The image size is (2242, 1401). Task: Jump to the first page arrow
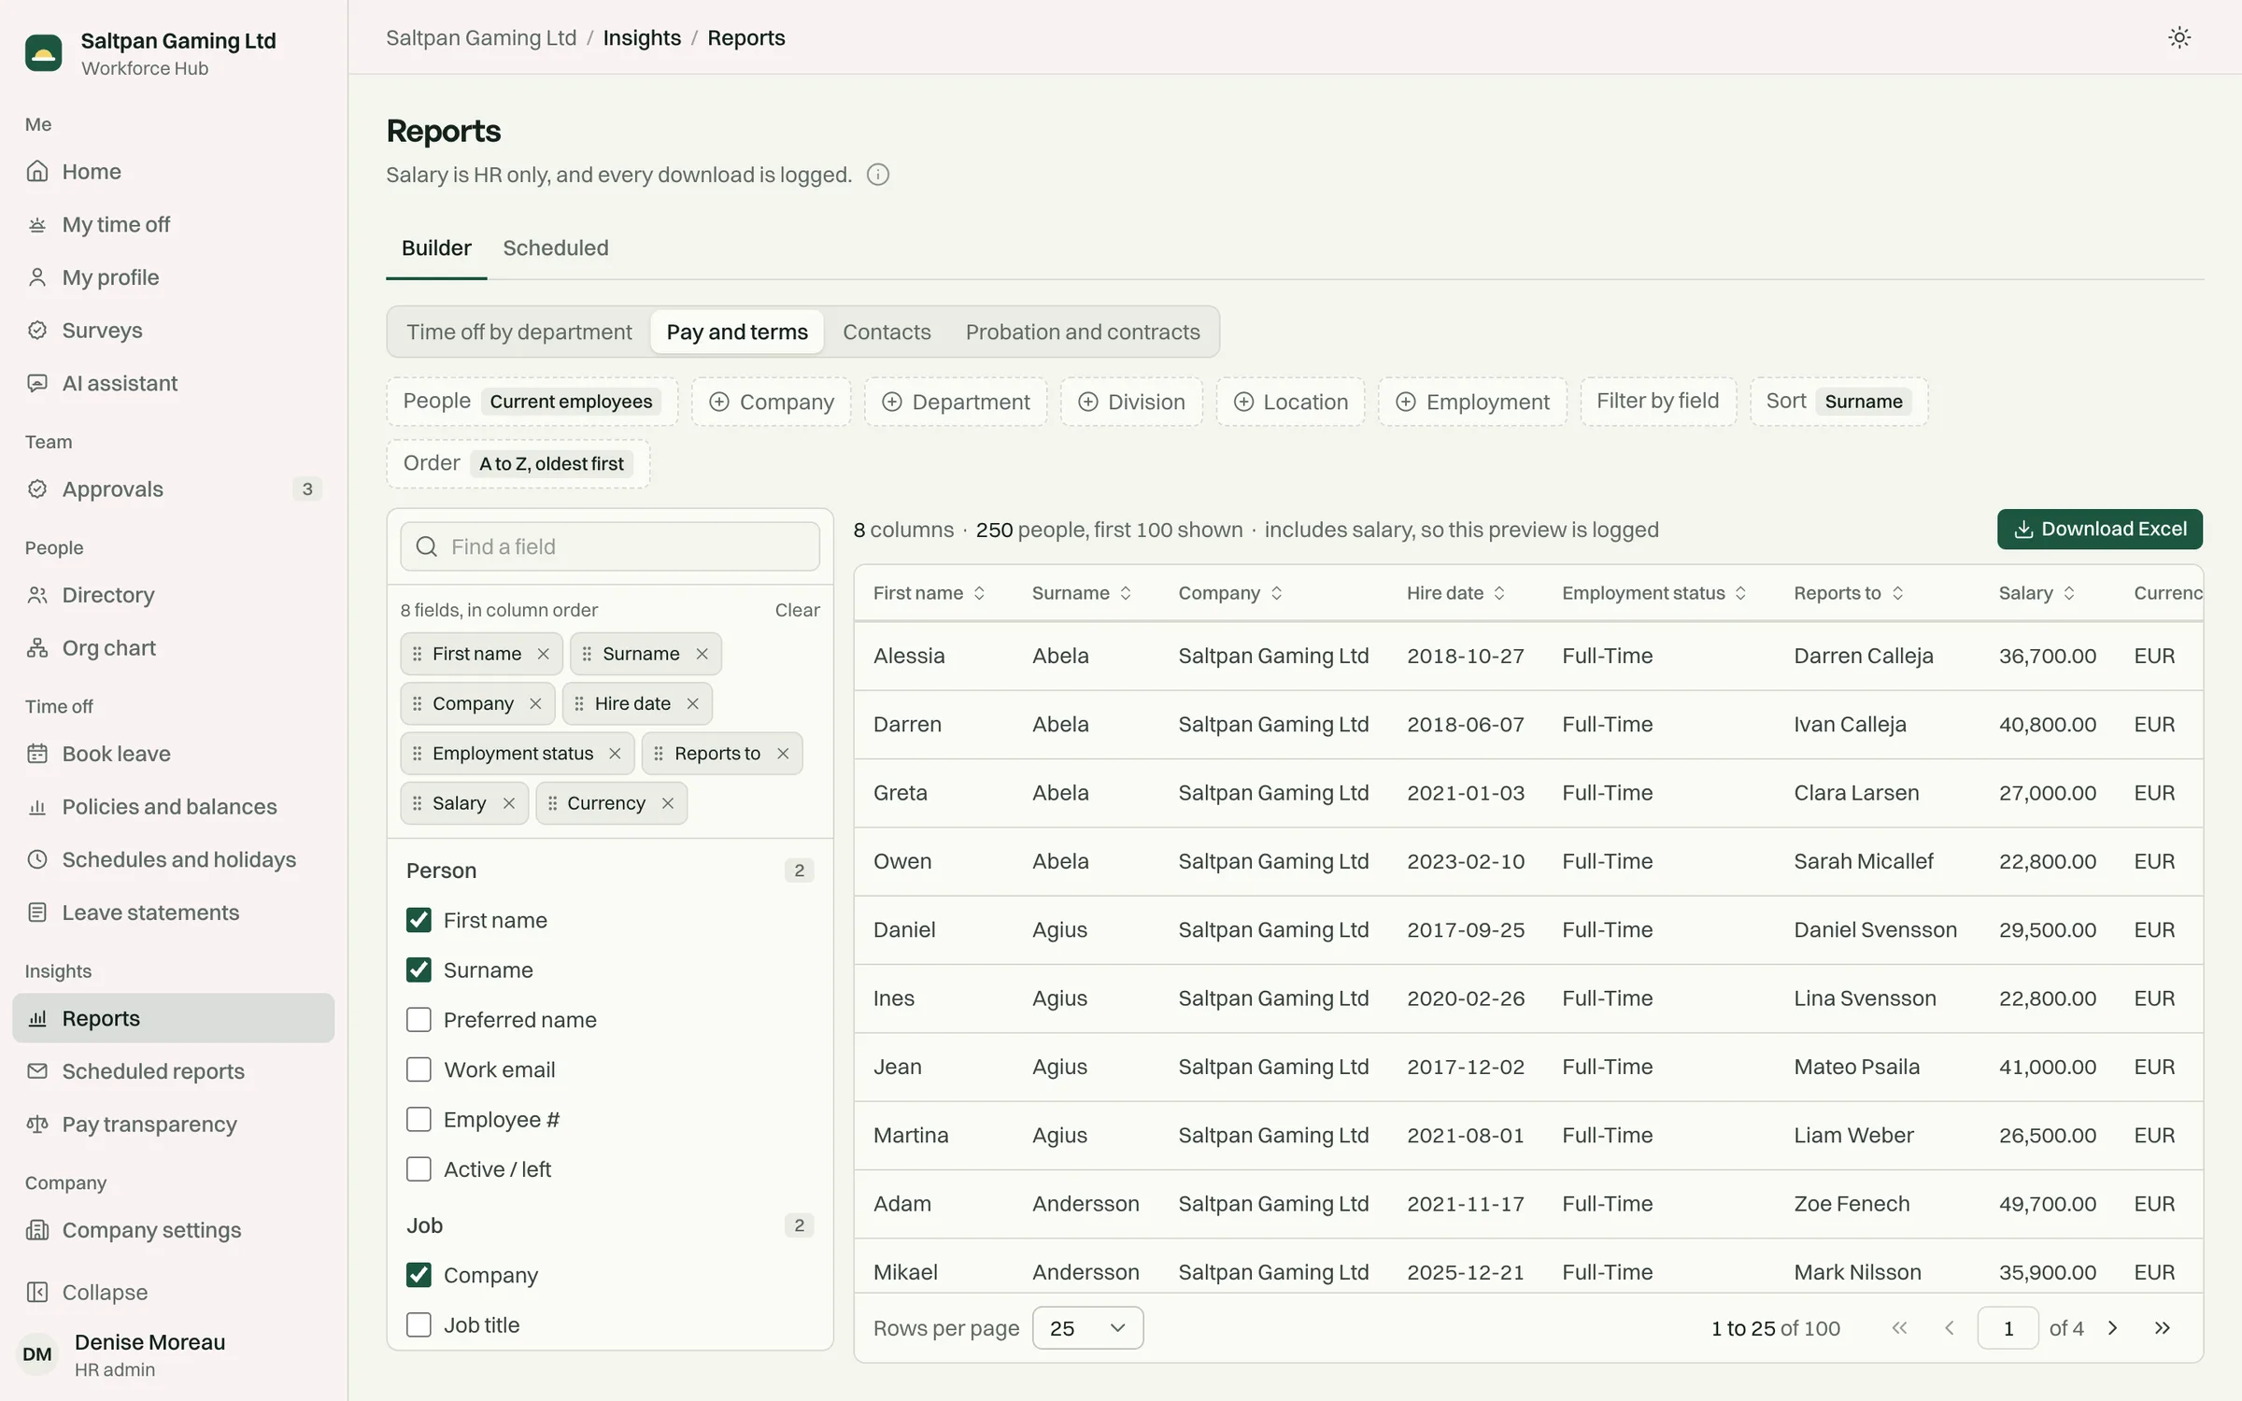(x=1899, y=1328)
